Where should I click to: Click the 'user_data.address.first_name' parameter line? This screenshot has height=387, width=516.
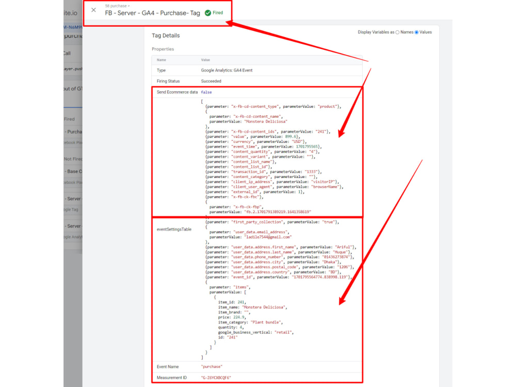281,247
